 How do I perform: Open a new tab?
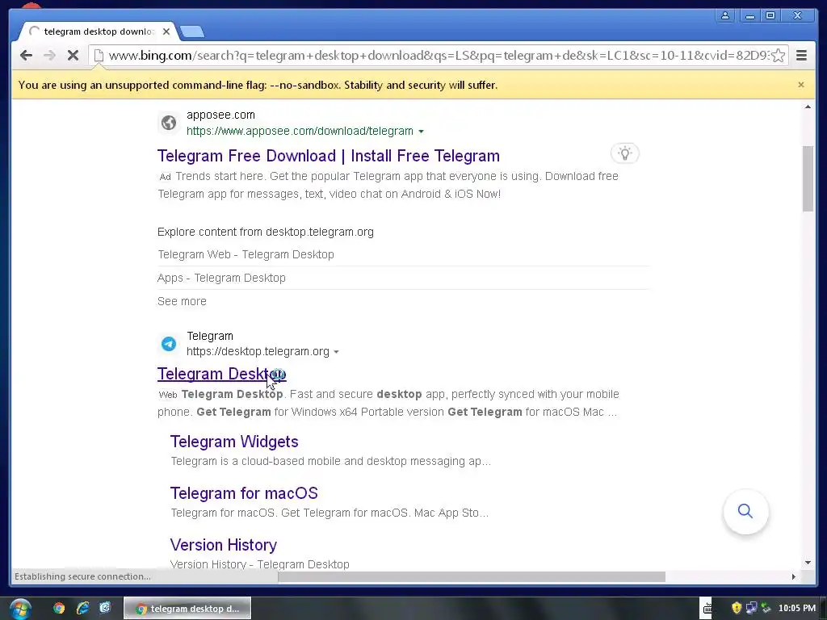(192, 31)
